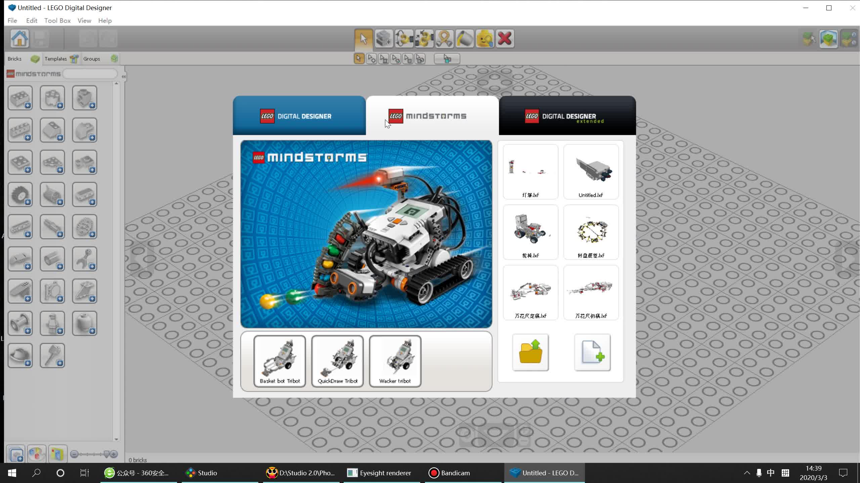860x483 pixels.
Task: Activate the Clone brick tool
Action: [384, 39]
